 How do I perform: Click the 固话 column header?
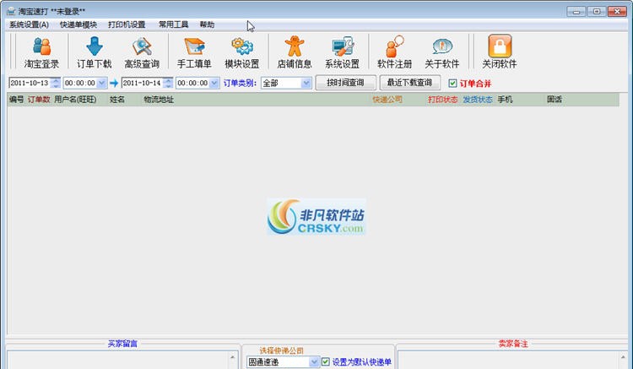555,100
